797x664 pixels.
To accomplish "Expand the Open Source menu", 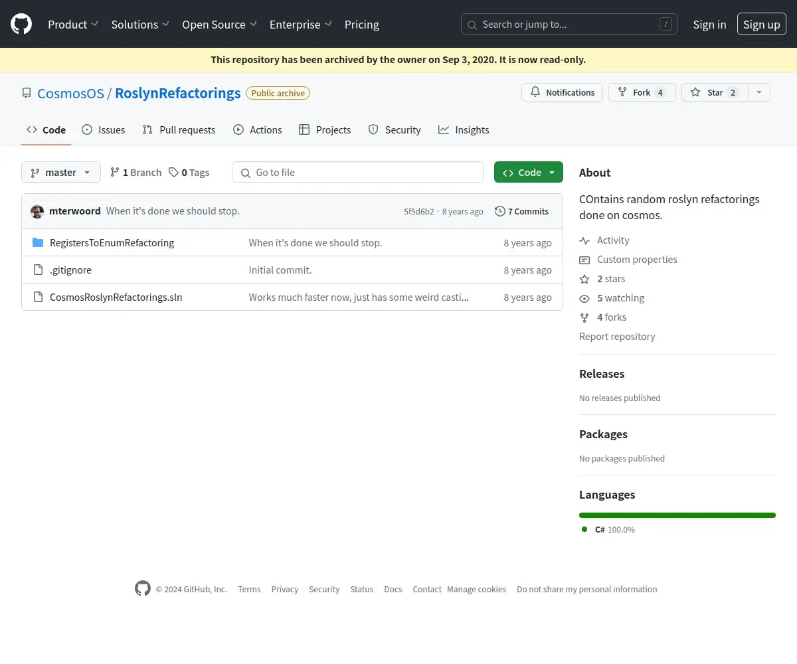I will 220,25.
